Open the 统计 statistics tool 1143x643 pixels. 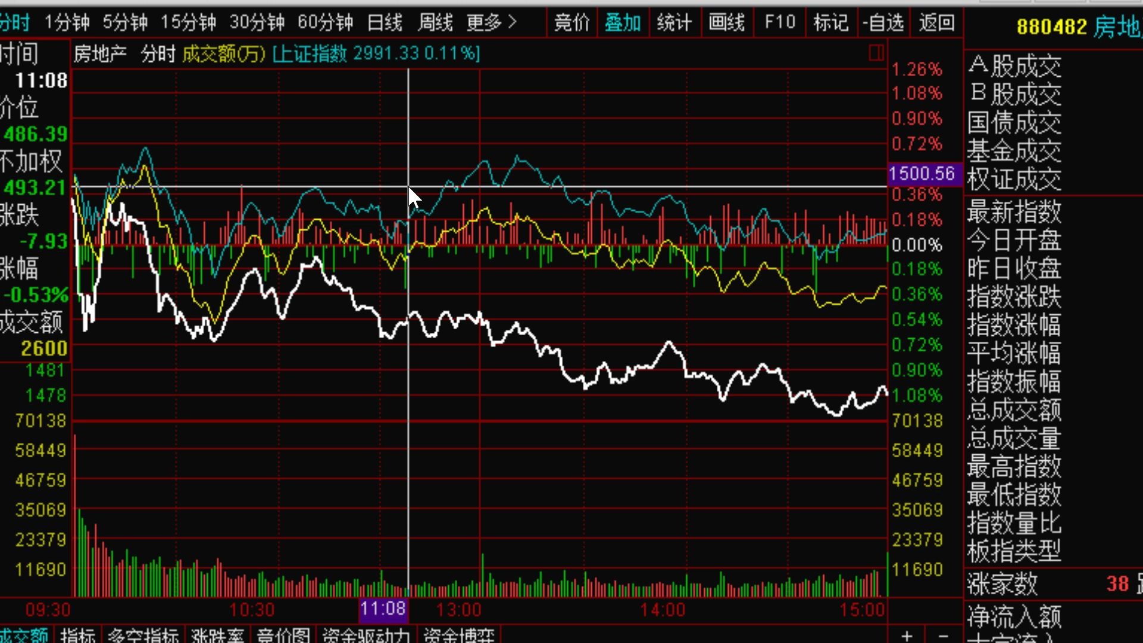pyautogui.click(x=674, y=23)
